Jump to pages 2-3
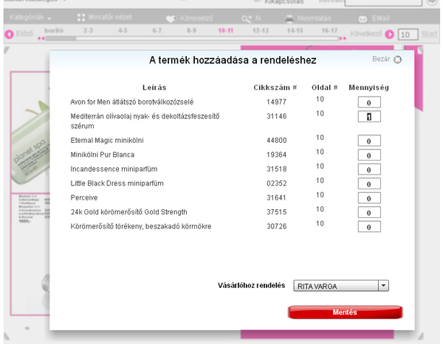 88,30
